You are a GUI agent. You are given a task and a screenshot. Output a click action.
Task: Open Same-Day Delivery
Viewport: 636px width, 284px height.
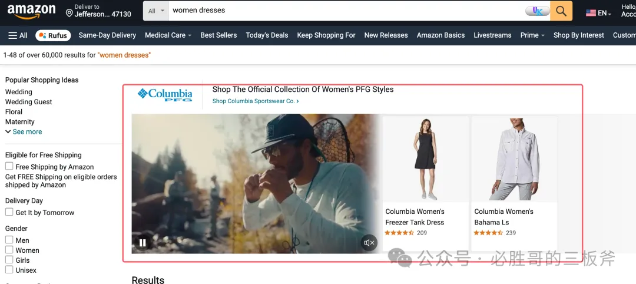pyautogui.click(x=107, y=35)
